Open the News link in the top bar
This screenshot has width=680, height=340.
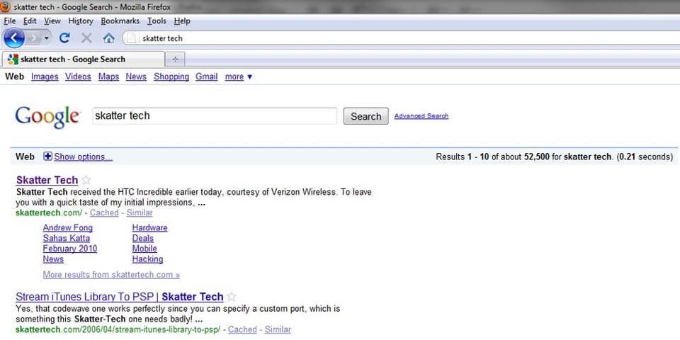pos(136,76)
